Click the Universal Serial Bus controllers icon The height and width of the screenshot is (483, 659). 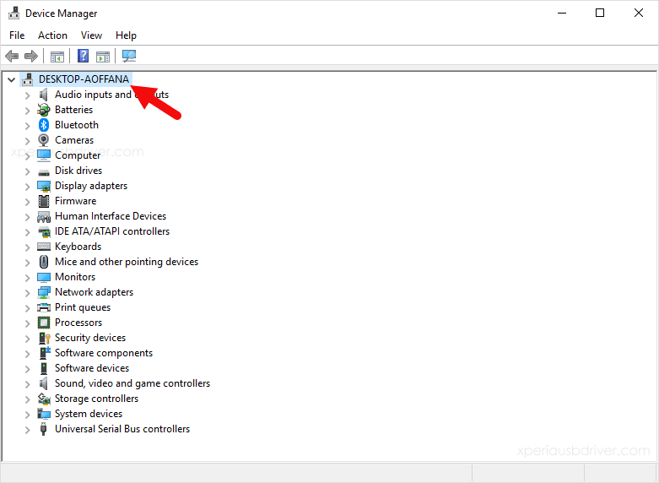43,429
